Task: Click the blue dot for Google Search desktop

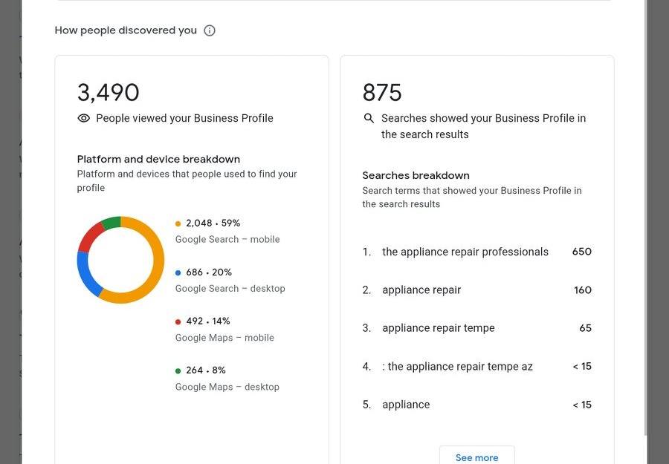Action: pos(178,272)
